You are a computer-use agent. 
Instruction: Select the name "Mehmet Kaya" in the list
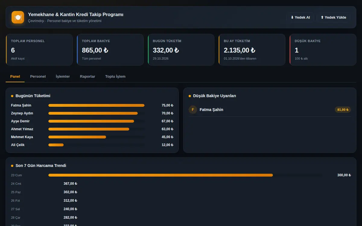pos(22,137)
